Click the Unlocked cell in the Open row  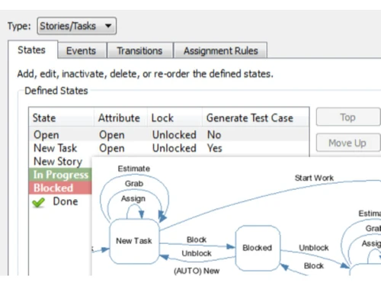174,135
